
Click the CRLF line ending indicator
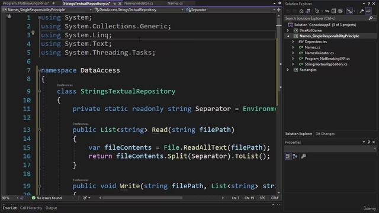275,198
